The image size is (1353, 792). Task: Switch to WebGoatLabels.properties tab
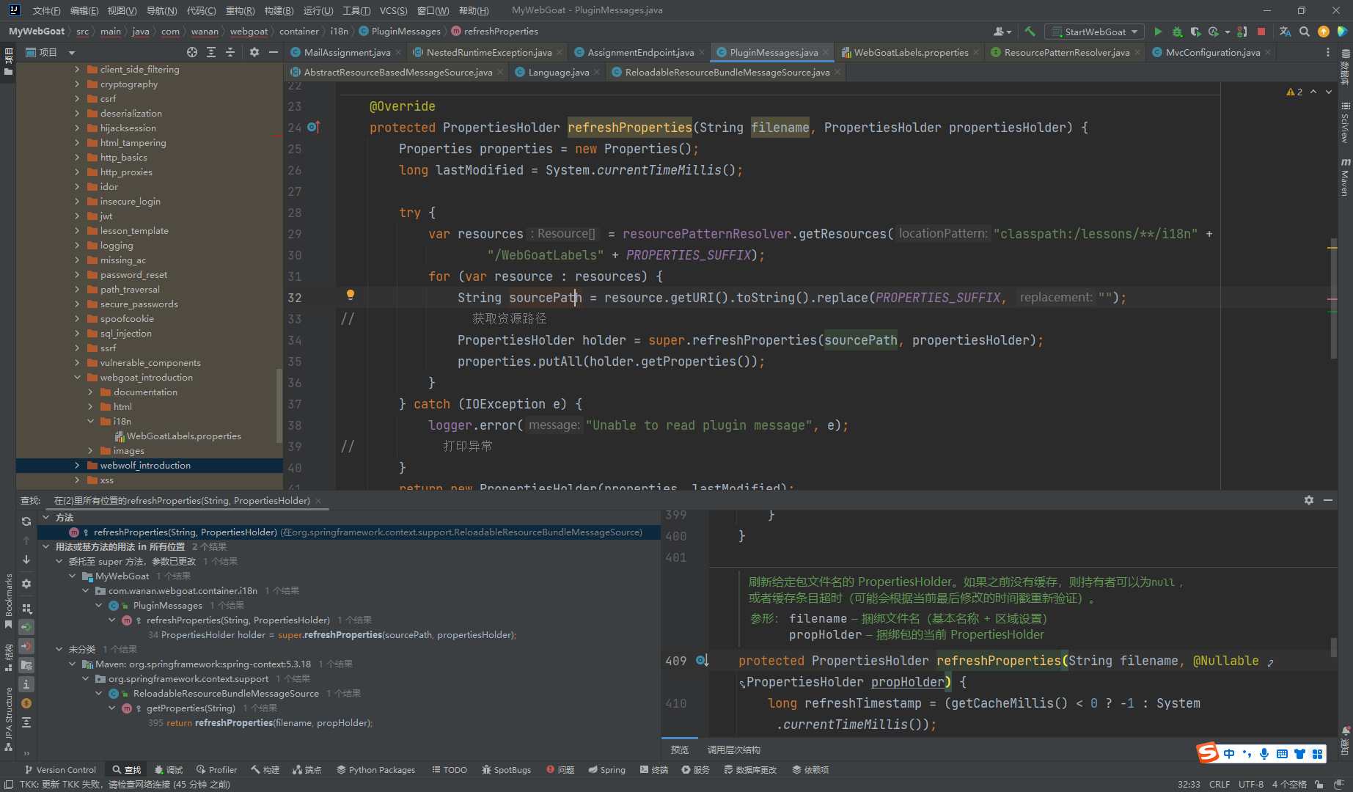point(911,52)
